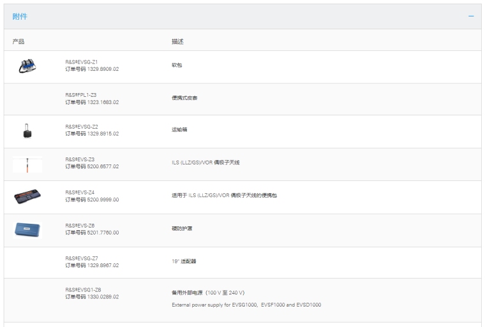Viewport: 485px width, 327px height.
Task: Click the R&S®EVS-Z4 product name
Action: [80, 192]
